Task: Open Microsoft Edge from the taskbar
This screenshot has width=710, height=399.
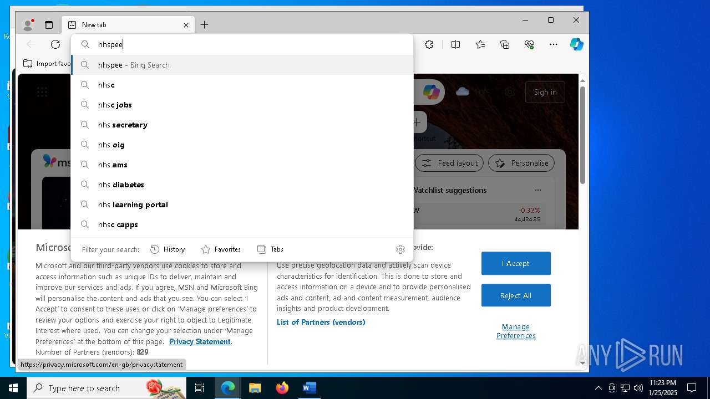Action: (x=228, y=388)
